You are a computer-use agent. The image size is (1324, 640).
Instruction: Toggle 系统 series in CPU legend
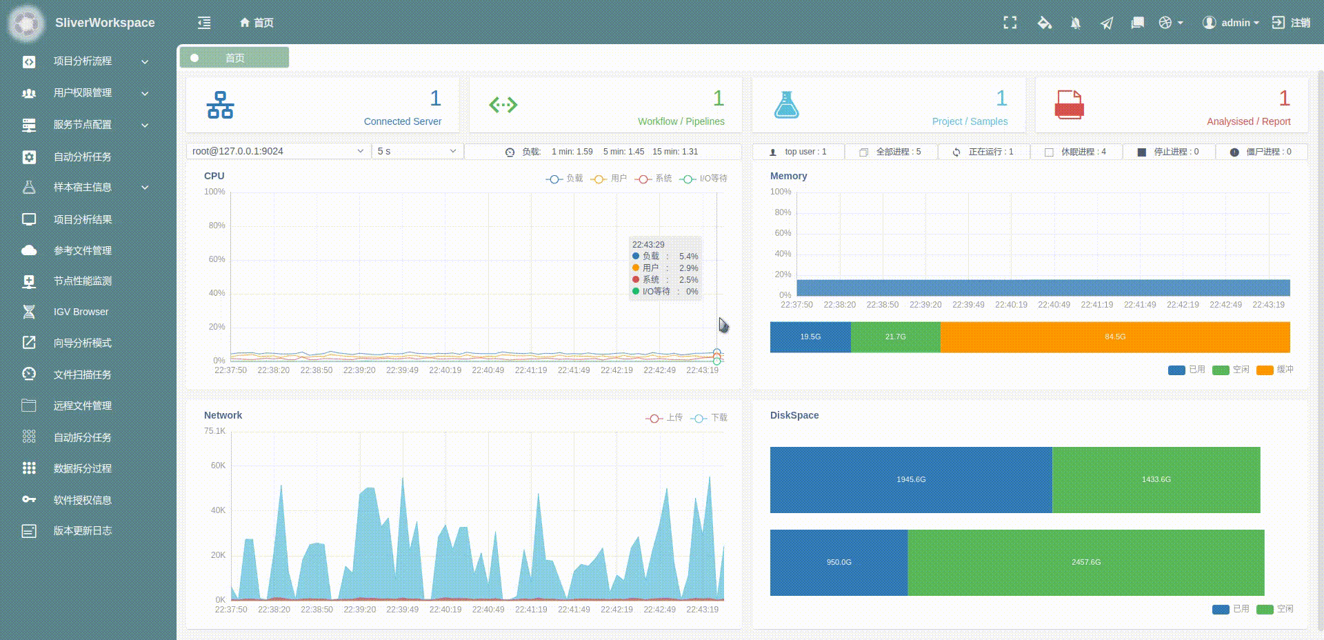654,179
